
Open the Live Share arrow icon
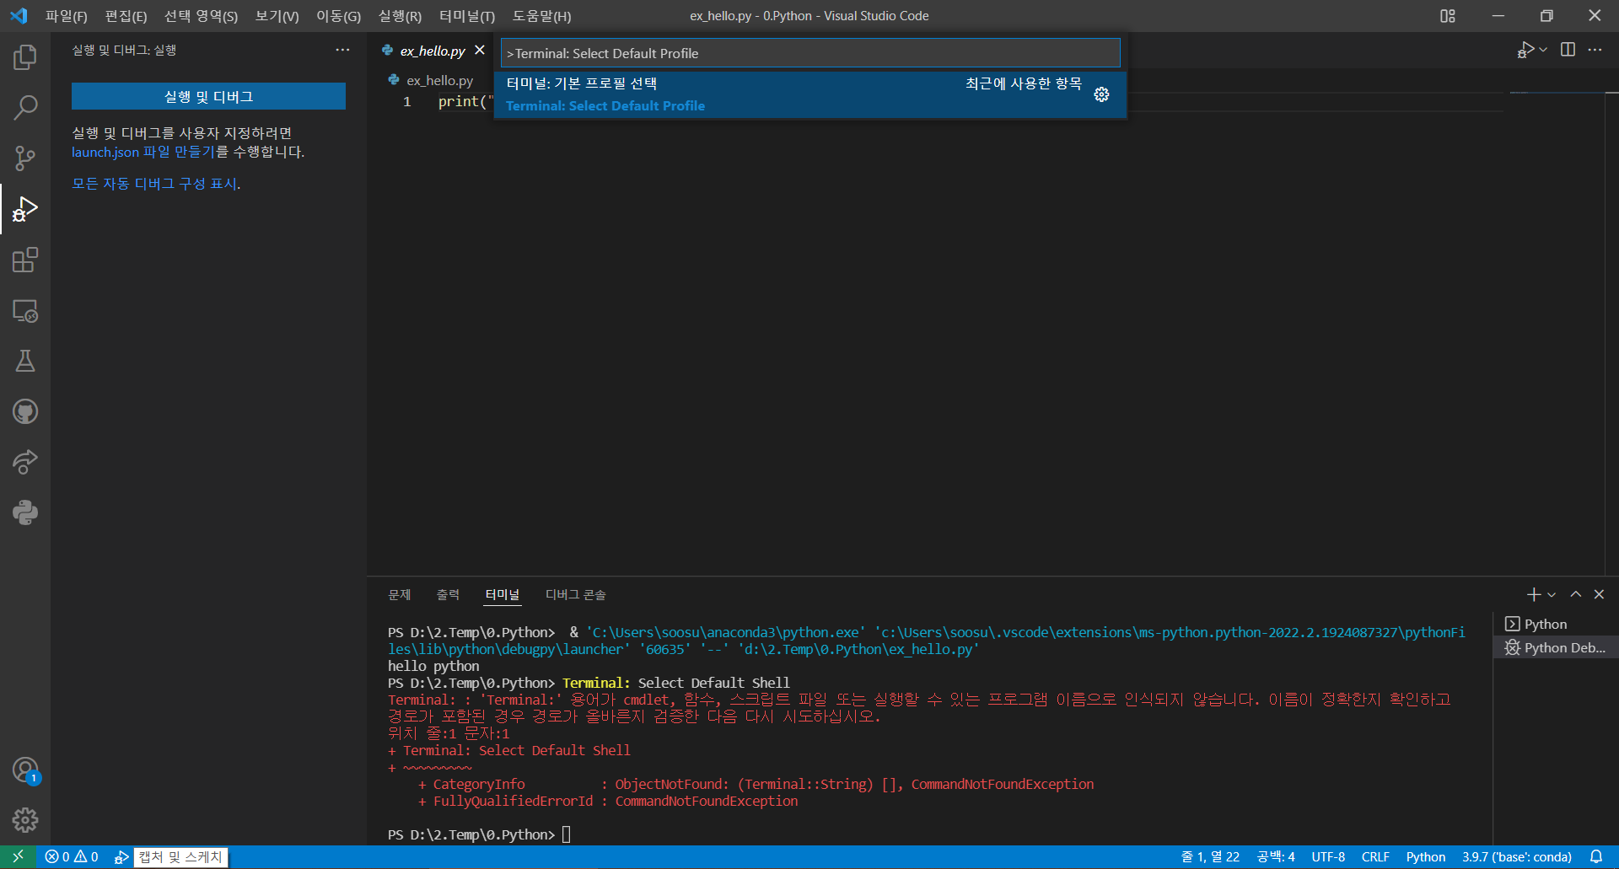(x=25, y=462)
